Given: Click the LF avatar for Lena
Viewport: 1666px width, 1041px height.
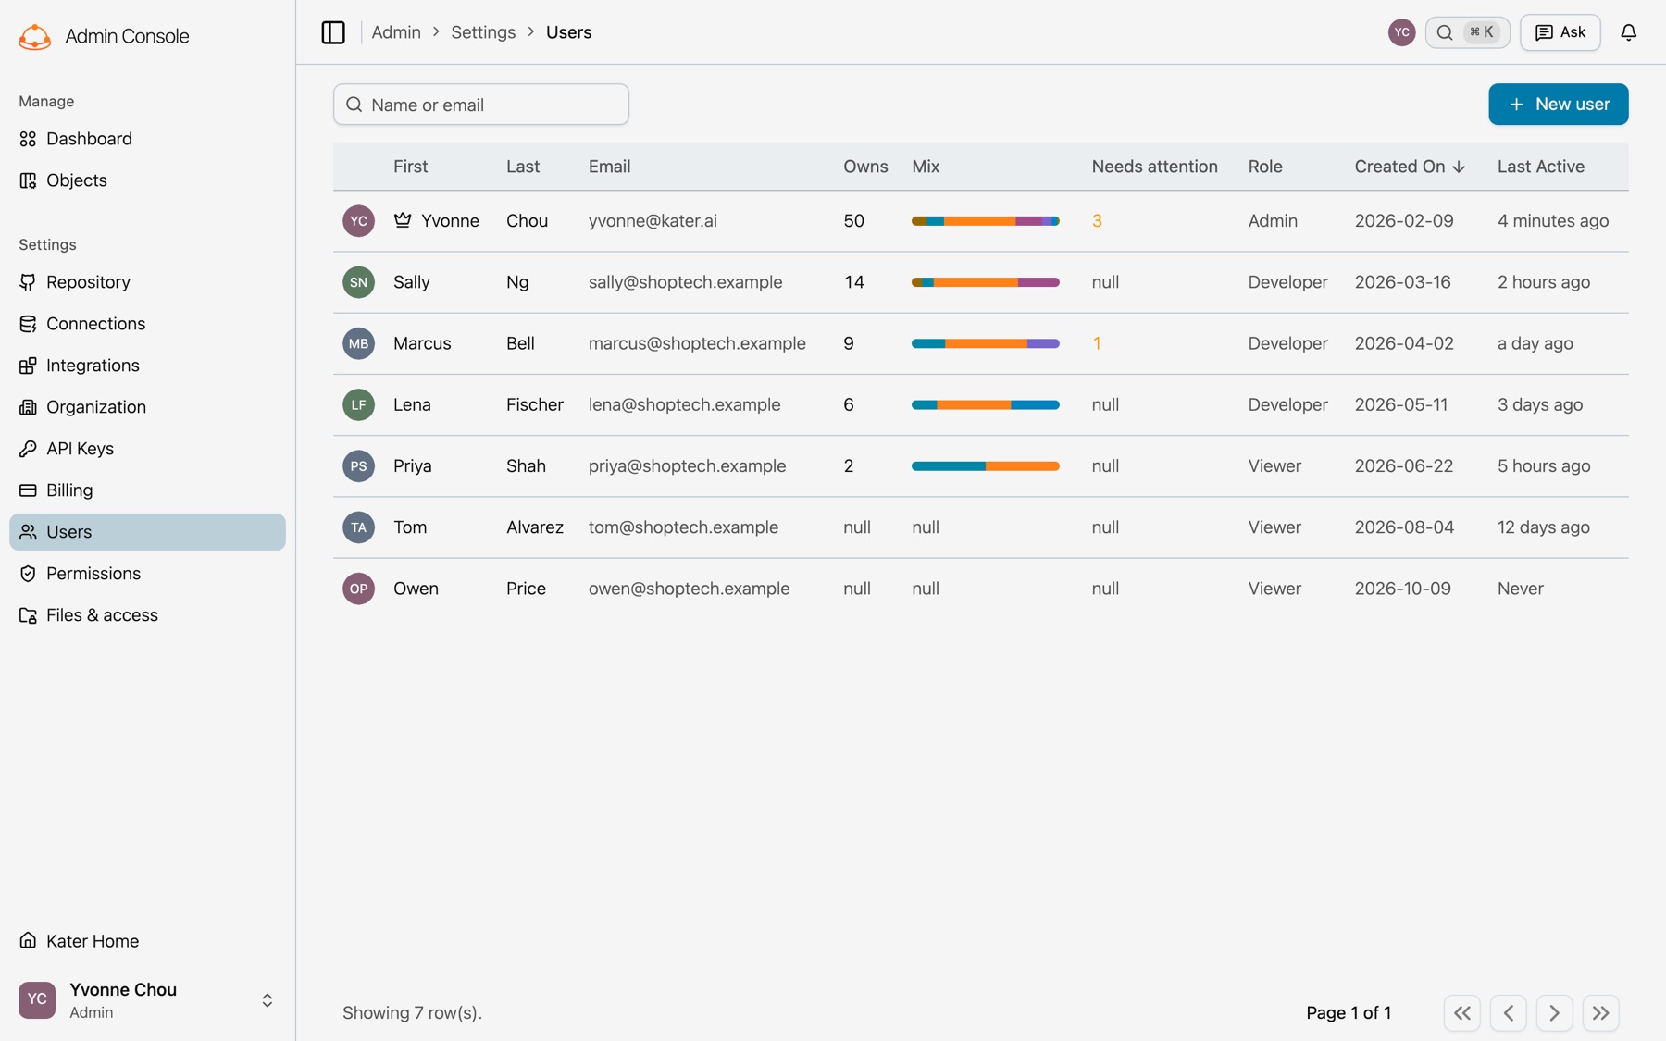Looking at the screenshot, I should tap(358, 404).
